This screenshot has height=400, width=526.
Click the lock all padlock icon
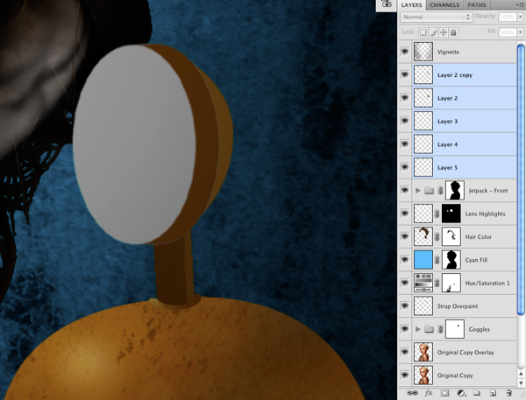coord(453,32)
